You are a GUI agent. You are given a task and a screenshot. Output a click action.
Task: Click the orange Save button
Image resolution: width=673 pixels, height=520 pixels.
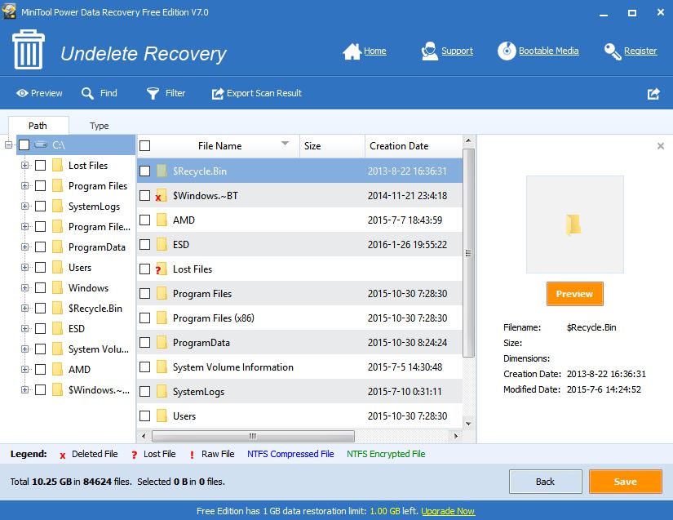[x=625, y=482]
